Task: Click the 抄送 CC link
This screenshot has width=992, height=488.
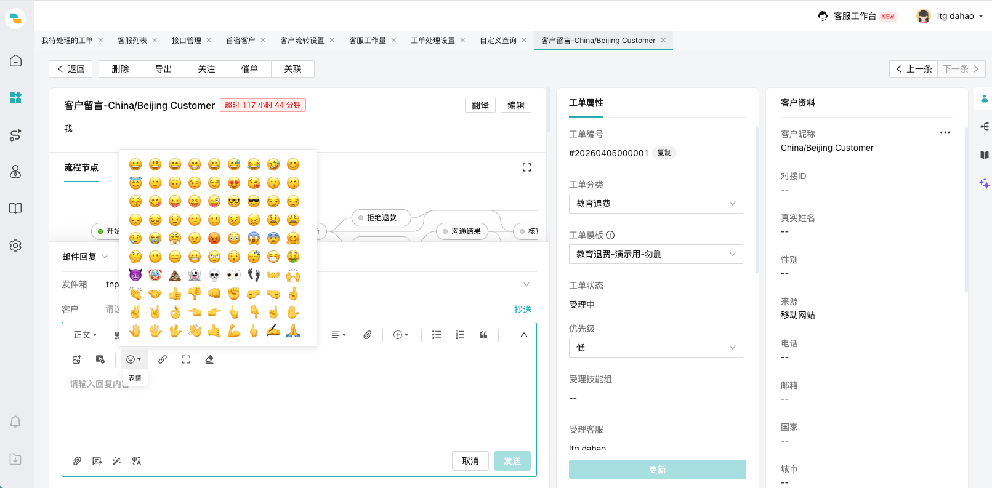Action: pos(523,310)
